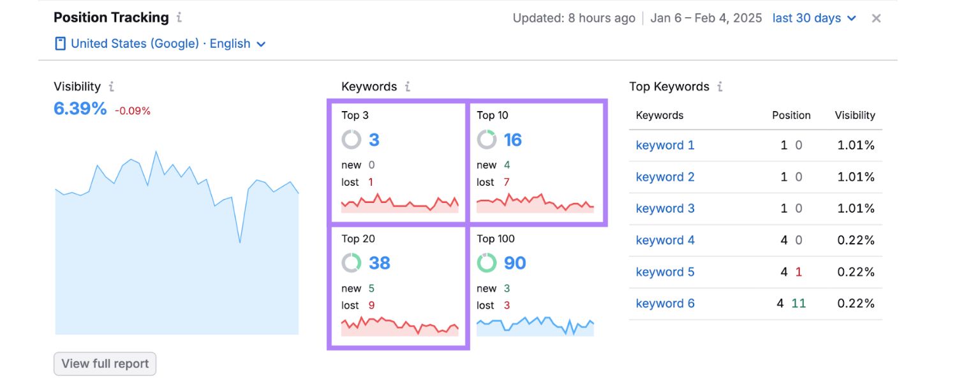Screen dimensions: 957x383
Task: Select the Top 100 donut chart
Action: [487, 263]
